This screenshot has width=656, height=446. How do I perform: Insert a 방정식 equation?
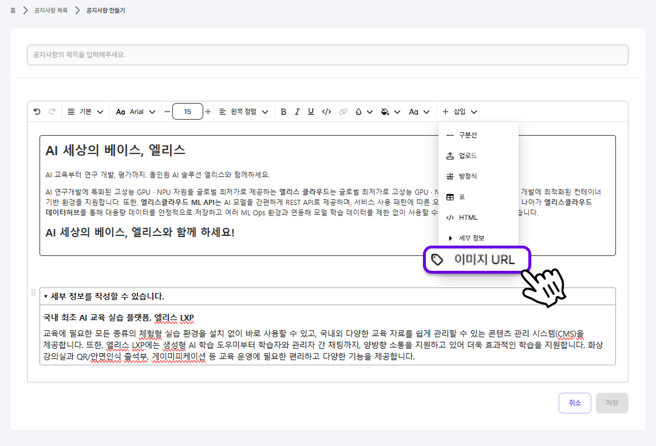[x=478, y=176]
